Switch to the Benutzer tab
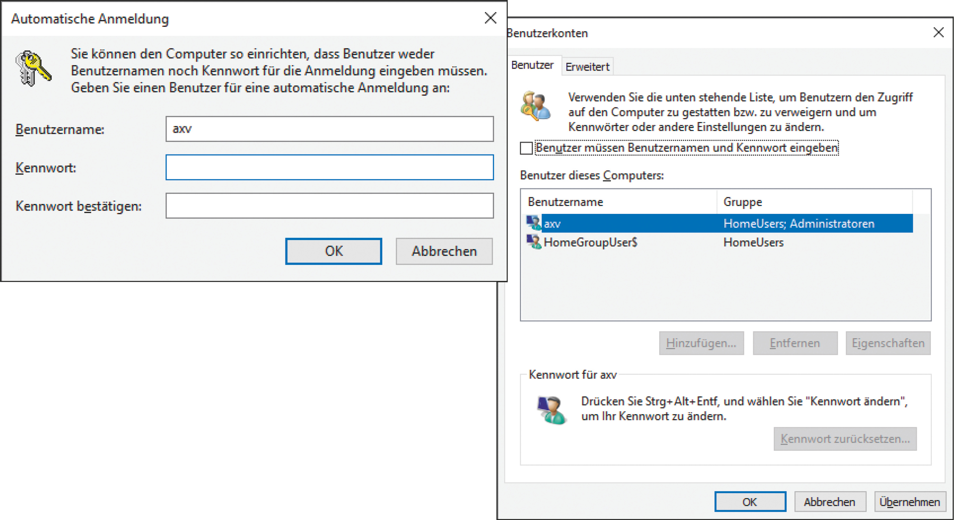954x520 pixels. (532, 65)
